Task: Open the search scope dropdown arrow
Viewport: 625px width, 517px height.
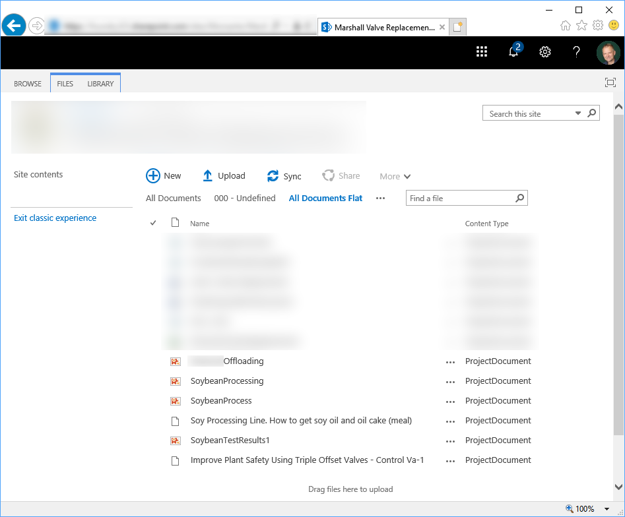Action: (578, 113)
